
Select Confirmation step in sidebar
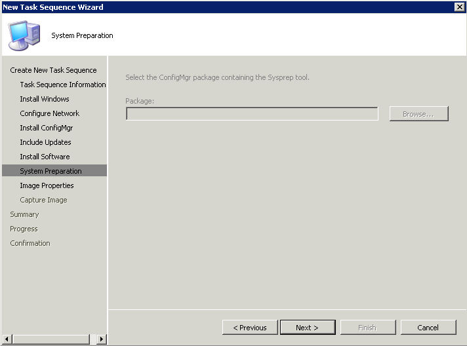[x=30, y=243]
